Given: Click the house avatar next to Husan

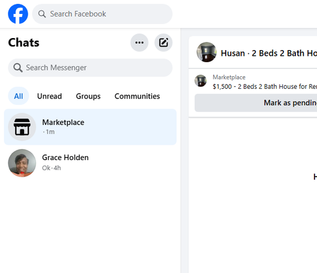Looking at the screenshot, I should (x=207, y=52).
